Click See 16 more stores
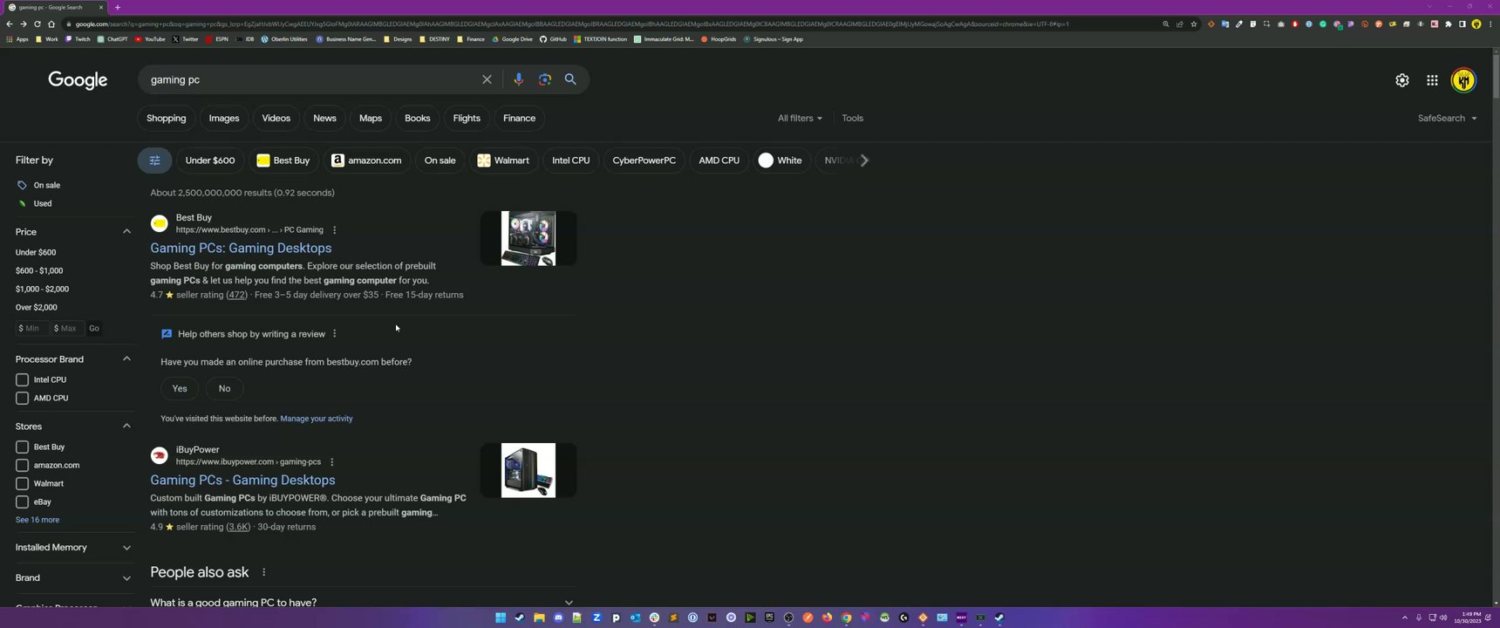 point(37,520)
